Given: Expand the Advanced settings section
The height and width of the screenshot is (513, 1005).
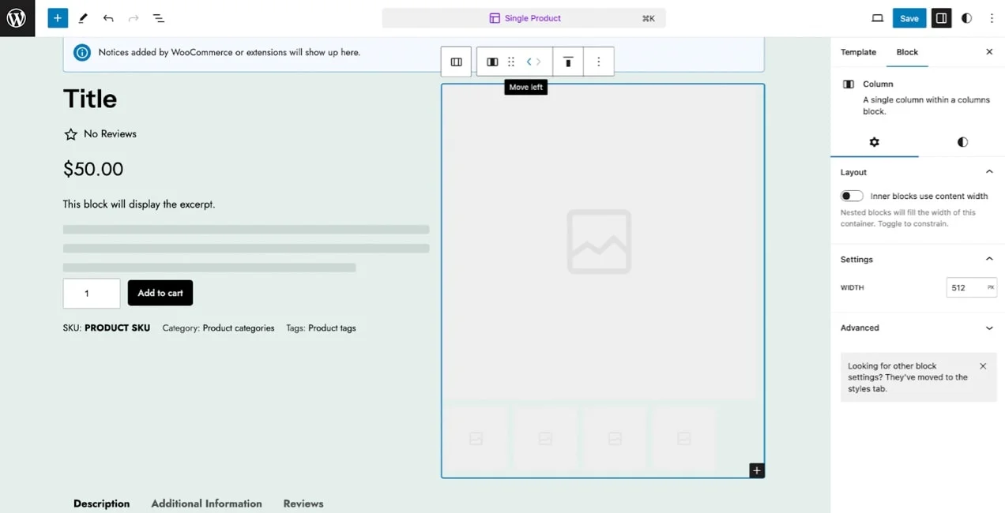Looking at the screenshot, I should coord(989,328).
